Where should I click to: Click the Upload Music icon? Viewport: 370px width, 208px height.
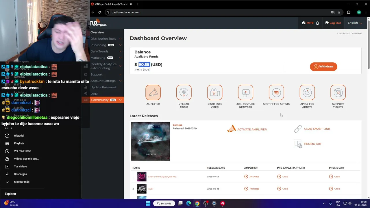184,92
